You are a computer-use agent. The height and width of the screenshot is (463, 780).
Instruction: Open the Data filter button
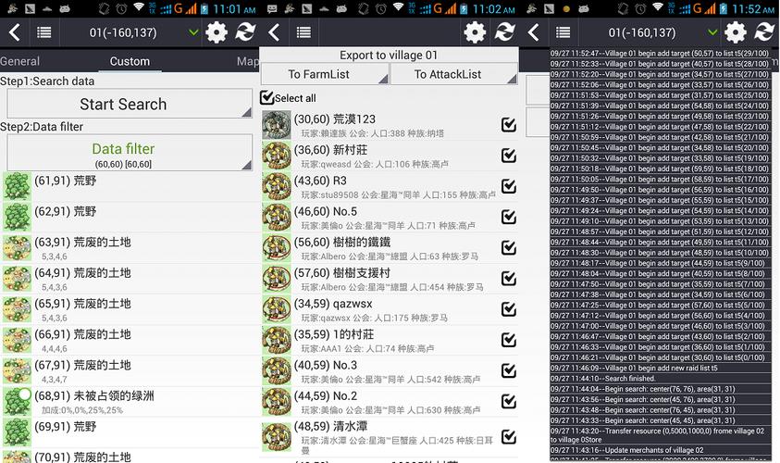(x=130, y=153)
